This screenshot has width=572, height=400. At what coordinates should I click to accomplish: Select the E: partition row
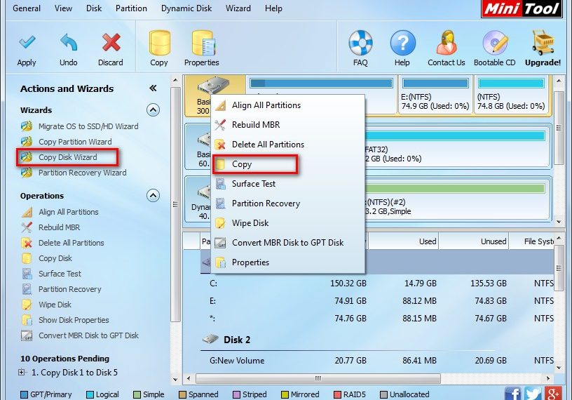coord(377,300)
